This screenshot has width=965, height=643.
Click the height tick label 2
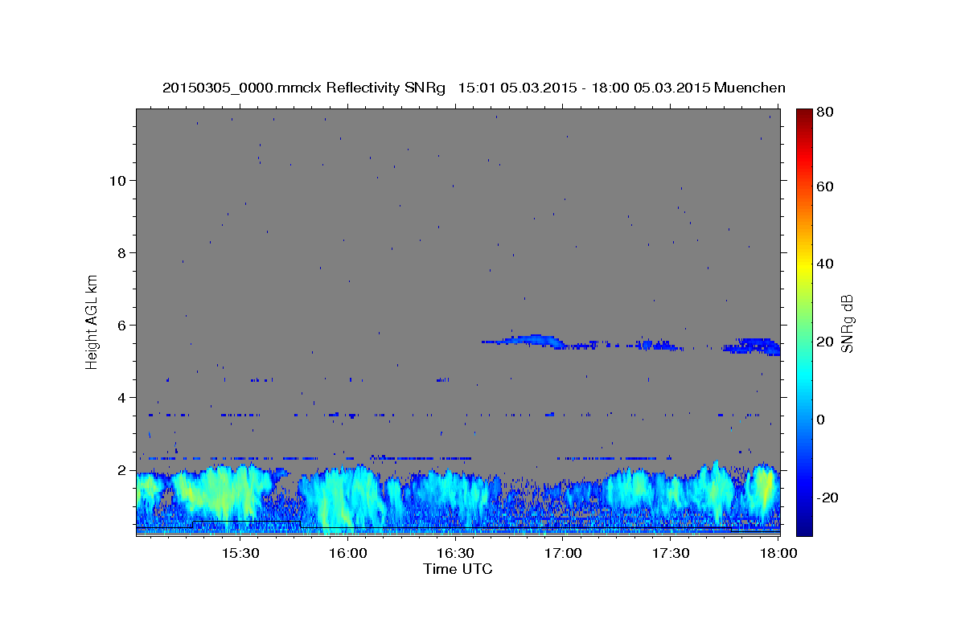[x=122, y=469]
